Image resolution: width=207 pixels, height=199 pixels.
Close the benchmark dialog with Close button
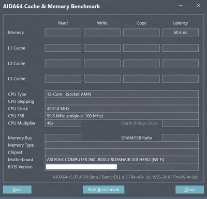coord(189,190)
